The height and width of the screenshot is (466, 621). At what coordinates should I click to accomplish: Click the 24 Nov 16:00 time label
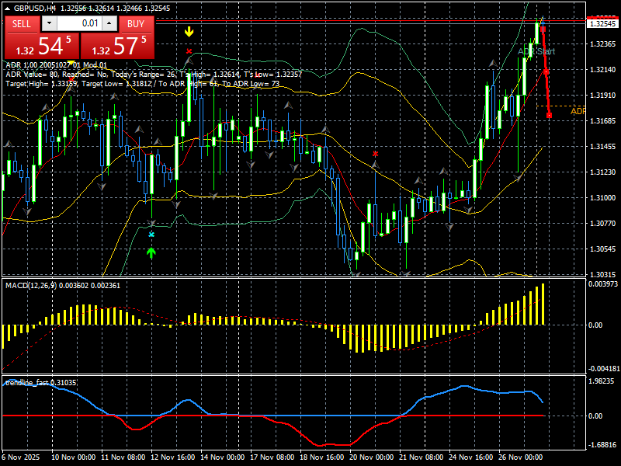point(471,457)
